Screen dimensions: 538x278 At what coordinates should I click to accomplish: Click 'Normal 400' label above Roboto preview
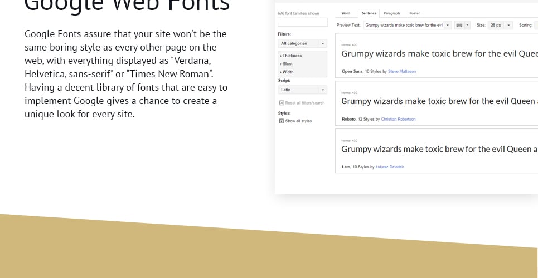pos(349,93)
